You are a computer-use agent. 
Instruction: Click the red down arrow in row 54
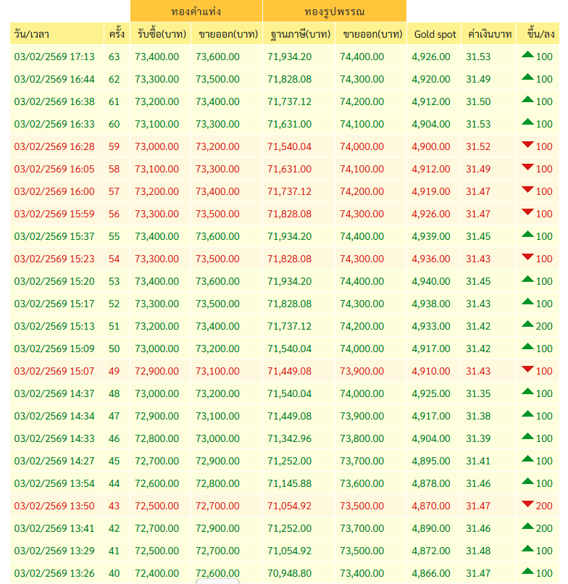point(527,256)
